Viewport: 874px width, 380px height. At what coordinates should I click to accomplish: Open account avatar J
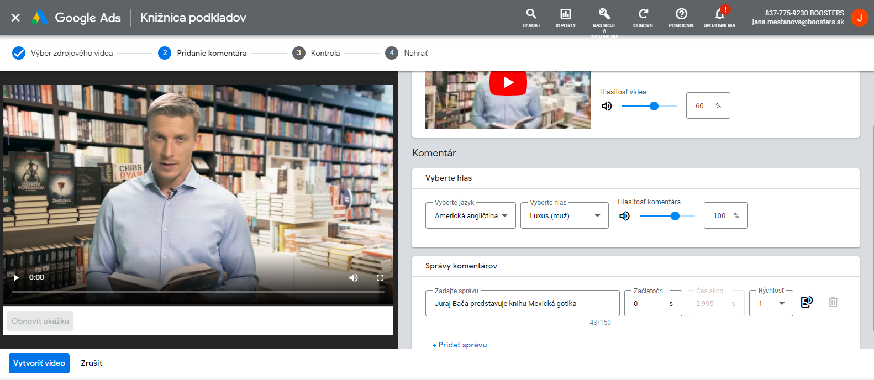pos(859,18)
